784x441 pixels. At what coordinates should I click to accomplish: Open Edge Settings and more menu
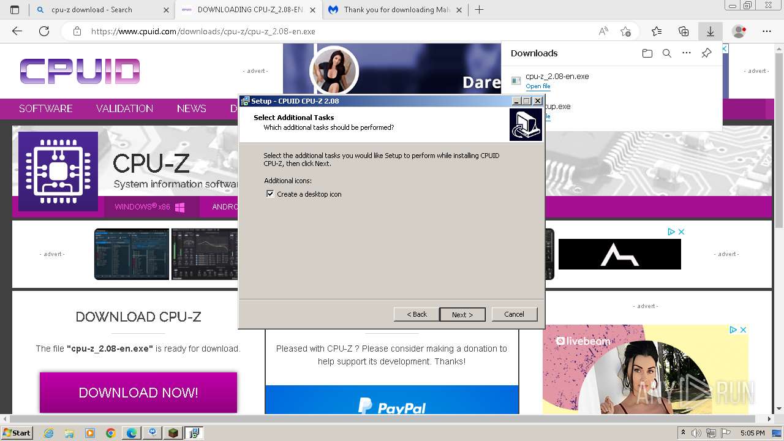point(767,31)
